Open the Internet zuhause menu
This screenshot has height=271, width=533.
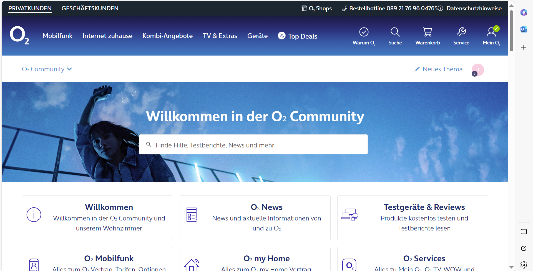(107, 36)
